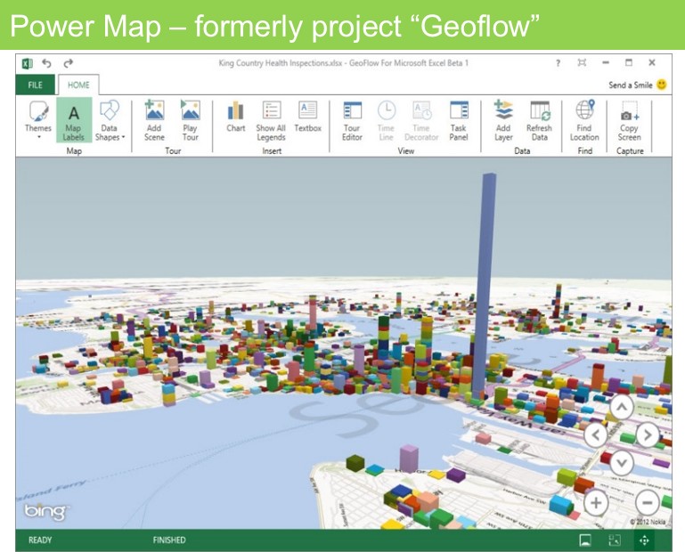Rotate the map right with the right arrow
Screen dimensions: 685x552
click(x=648, y=434)
